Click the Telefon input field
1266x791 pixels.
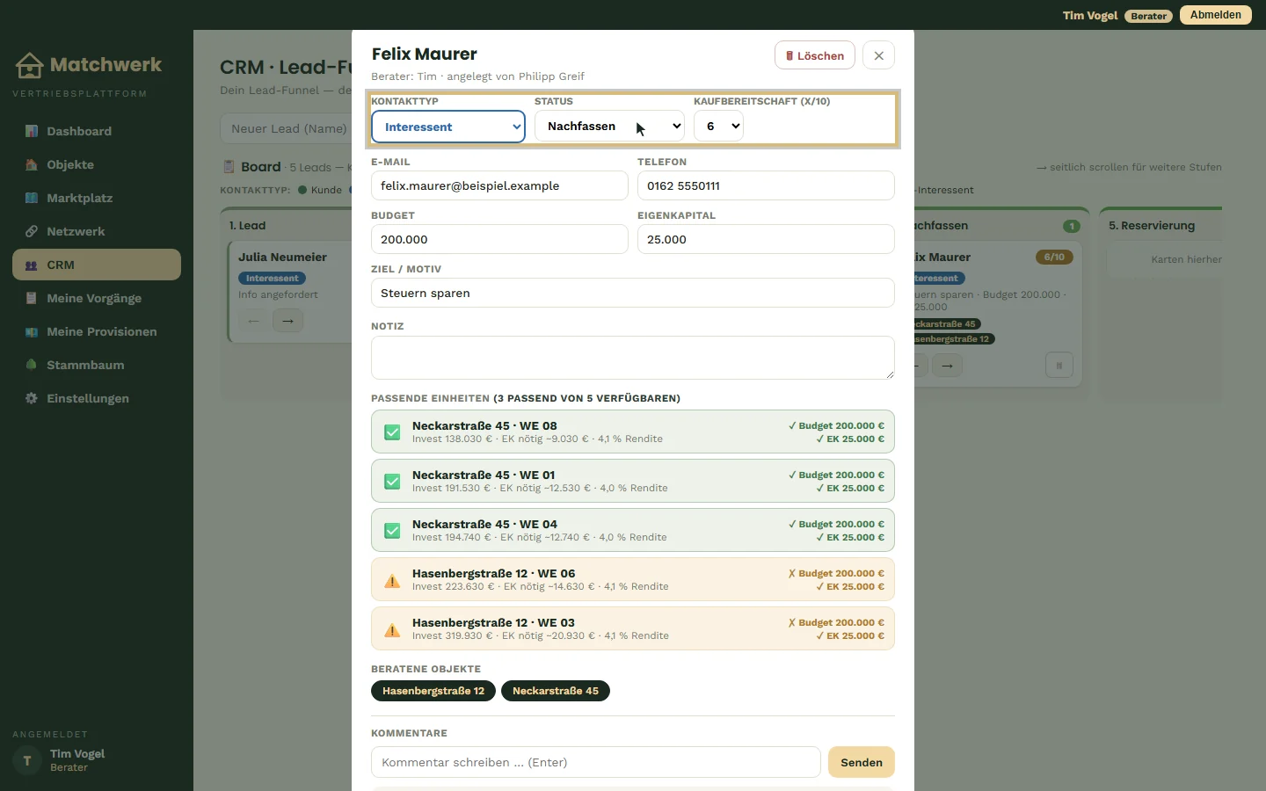766,185
